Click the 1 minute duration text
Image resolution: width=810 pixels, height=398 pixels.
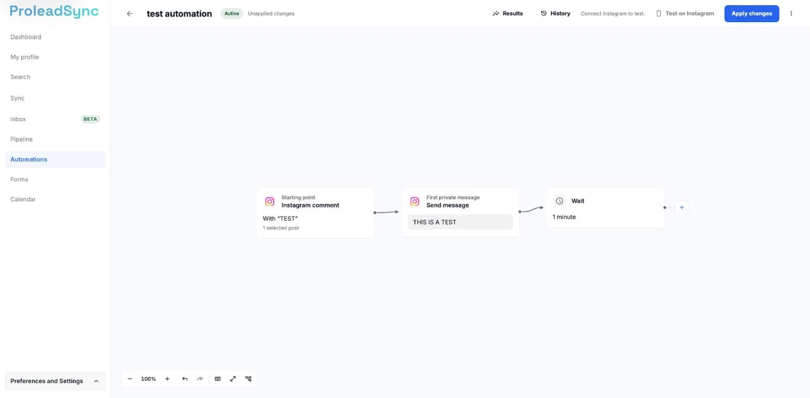pos(564,217)
